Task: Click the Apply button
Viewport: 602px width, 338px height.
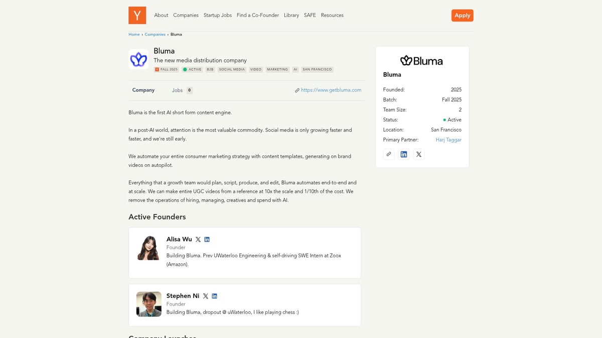Action: [x=462, y=15]
